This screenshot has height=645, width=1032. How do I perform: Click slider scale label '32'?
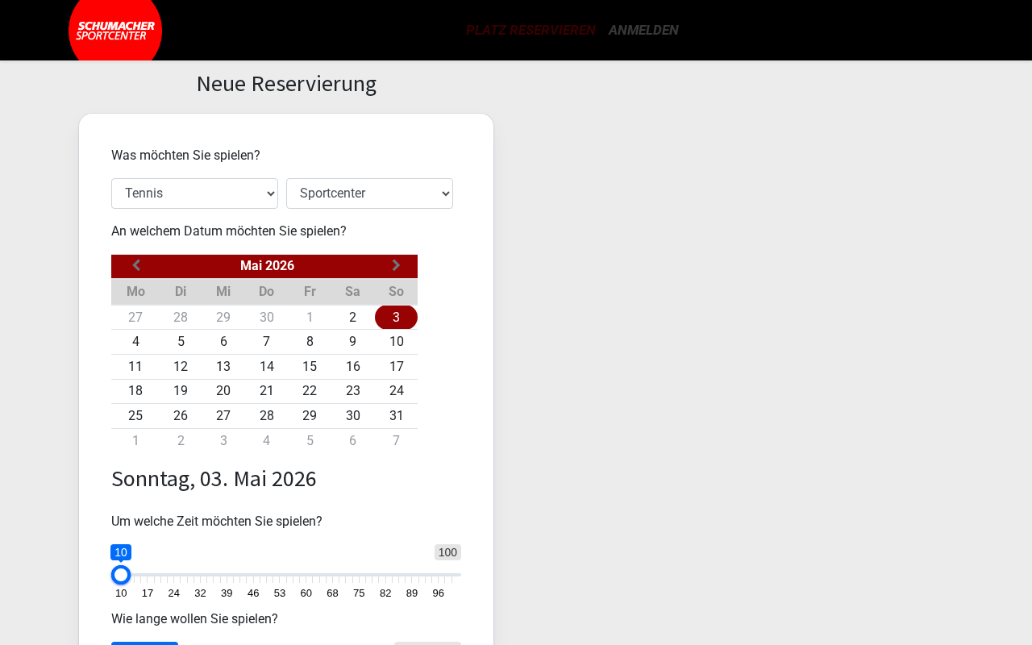[x=200, y=593]
